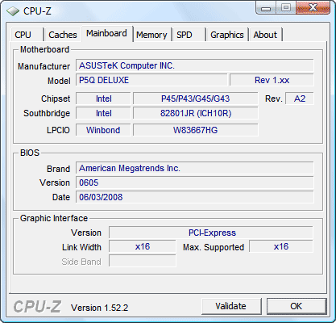Click the BIOS version 0605 field
336x323 pixels.
pos(195,182)
